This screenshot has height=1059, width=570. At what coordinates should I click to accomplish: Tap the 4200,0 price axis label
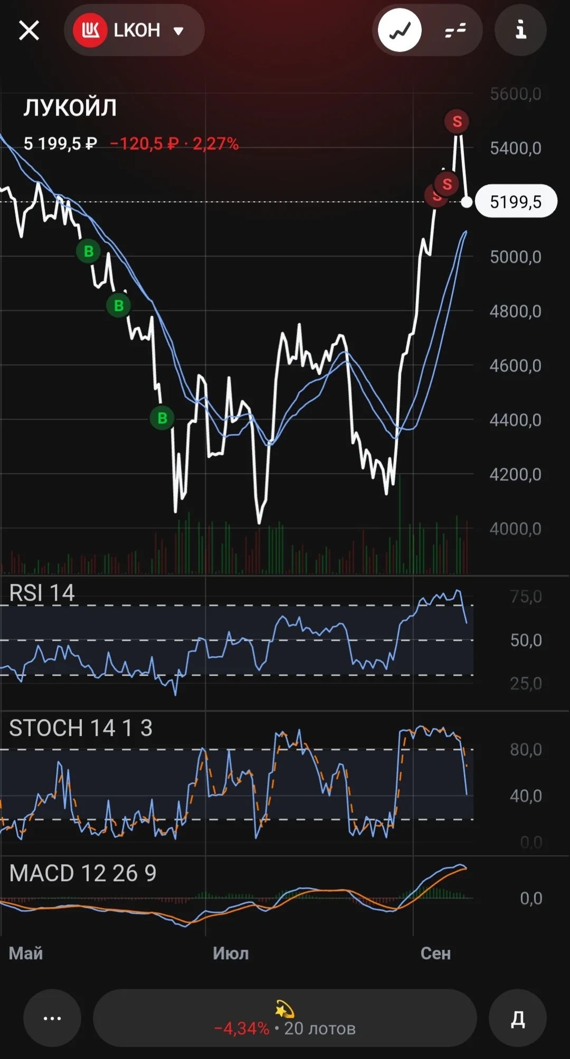point(516,475)
